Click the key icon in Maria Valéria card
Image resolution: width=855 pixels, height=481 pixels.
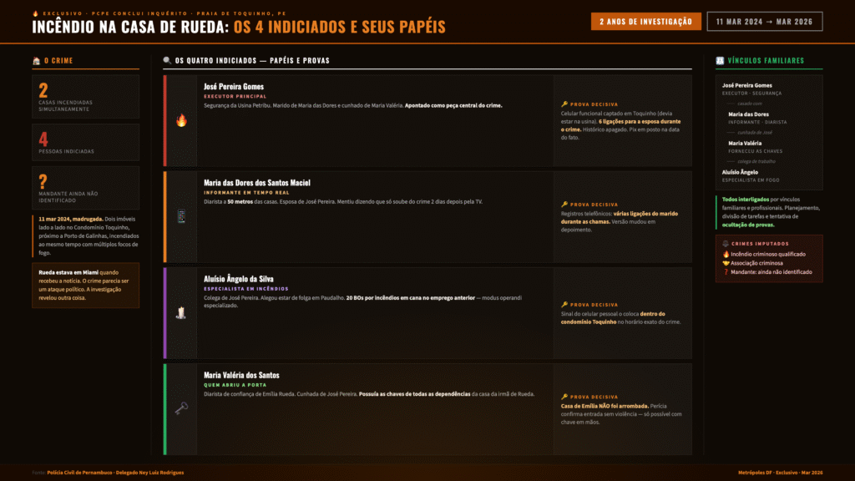point(181,408)
